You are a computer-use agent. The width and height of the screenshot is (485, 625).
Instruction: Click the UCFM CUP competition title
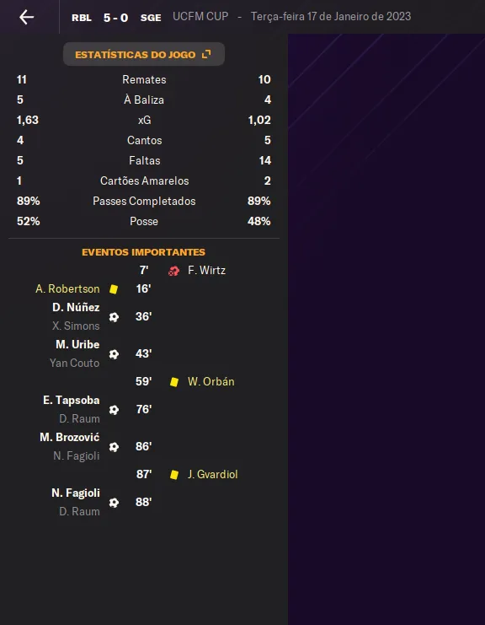(x=200, y=16)
